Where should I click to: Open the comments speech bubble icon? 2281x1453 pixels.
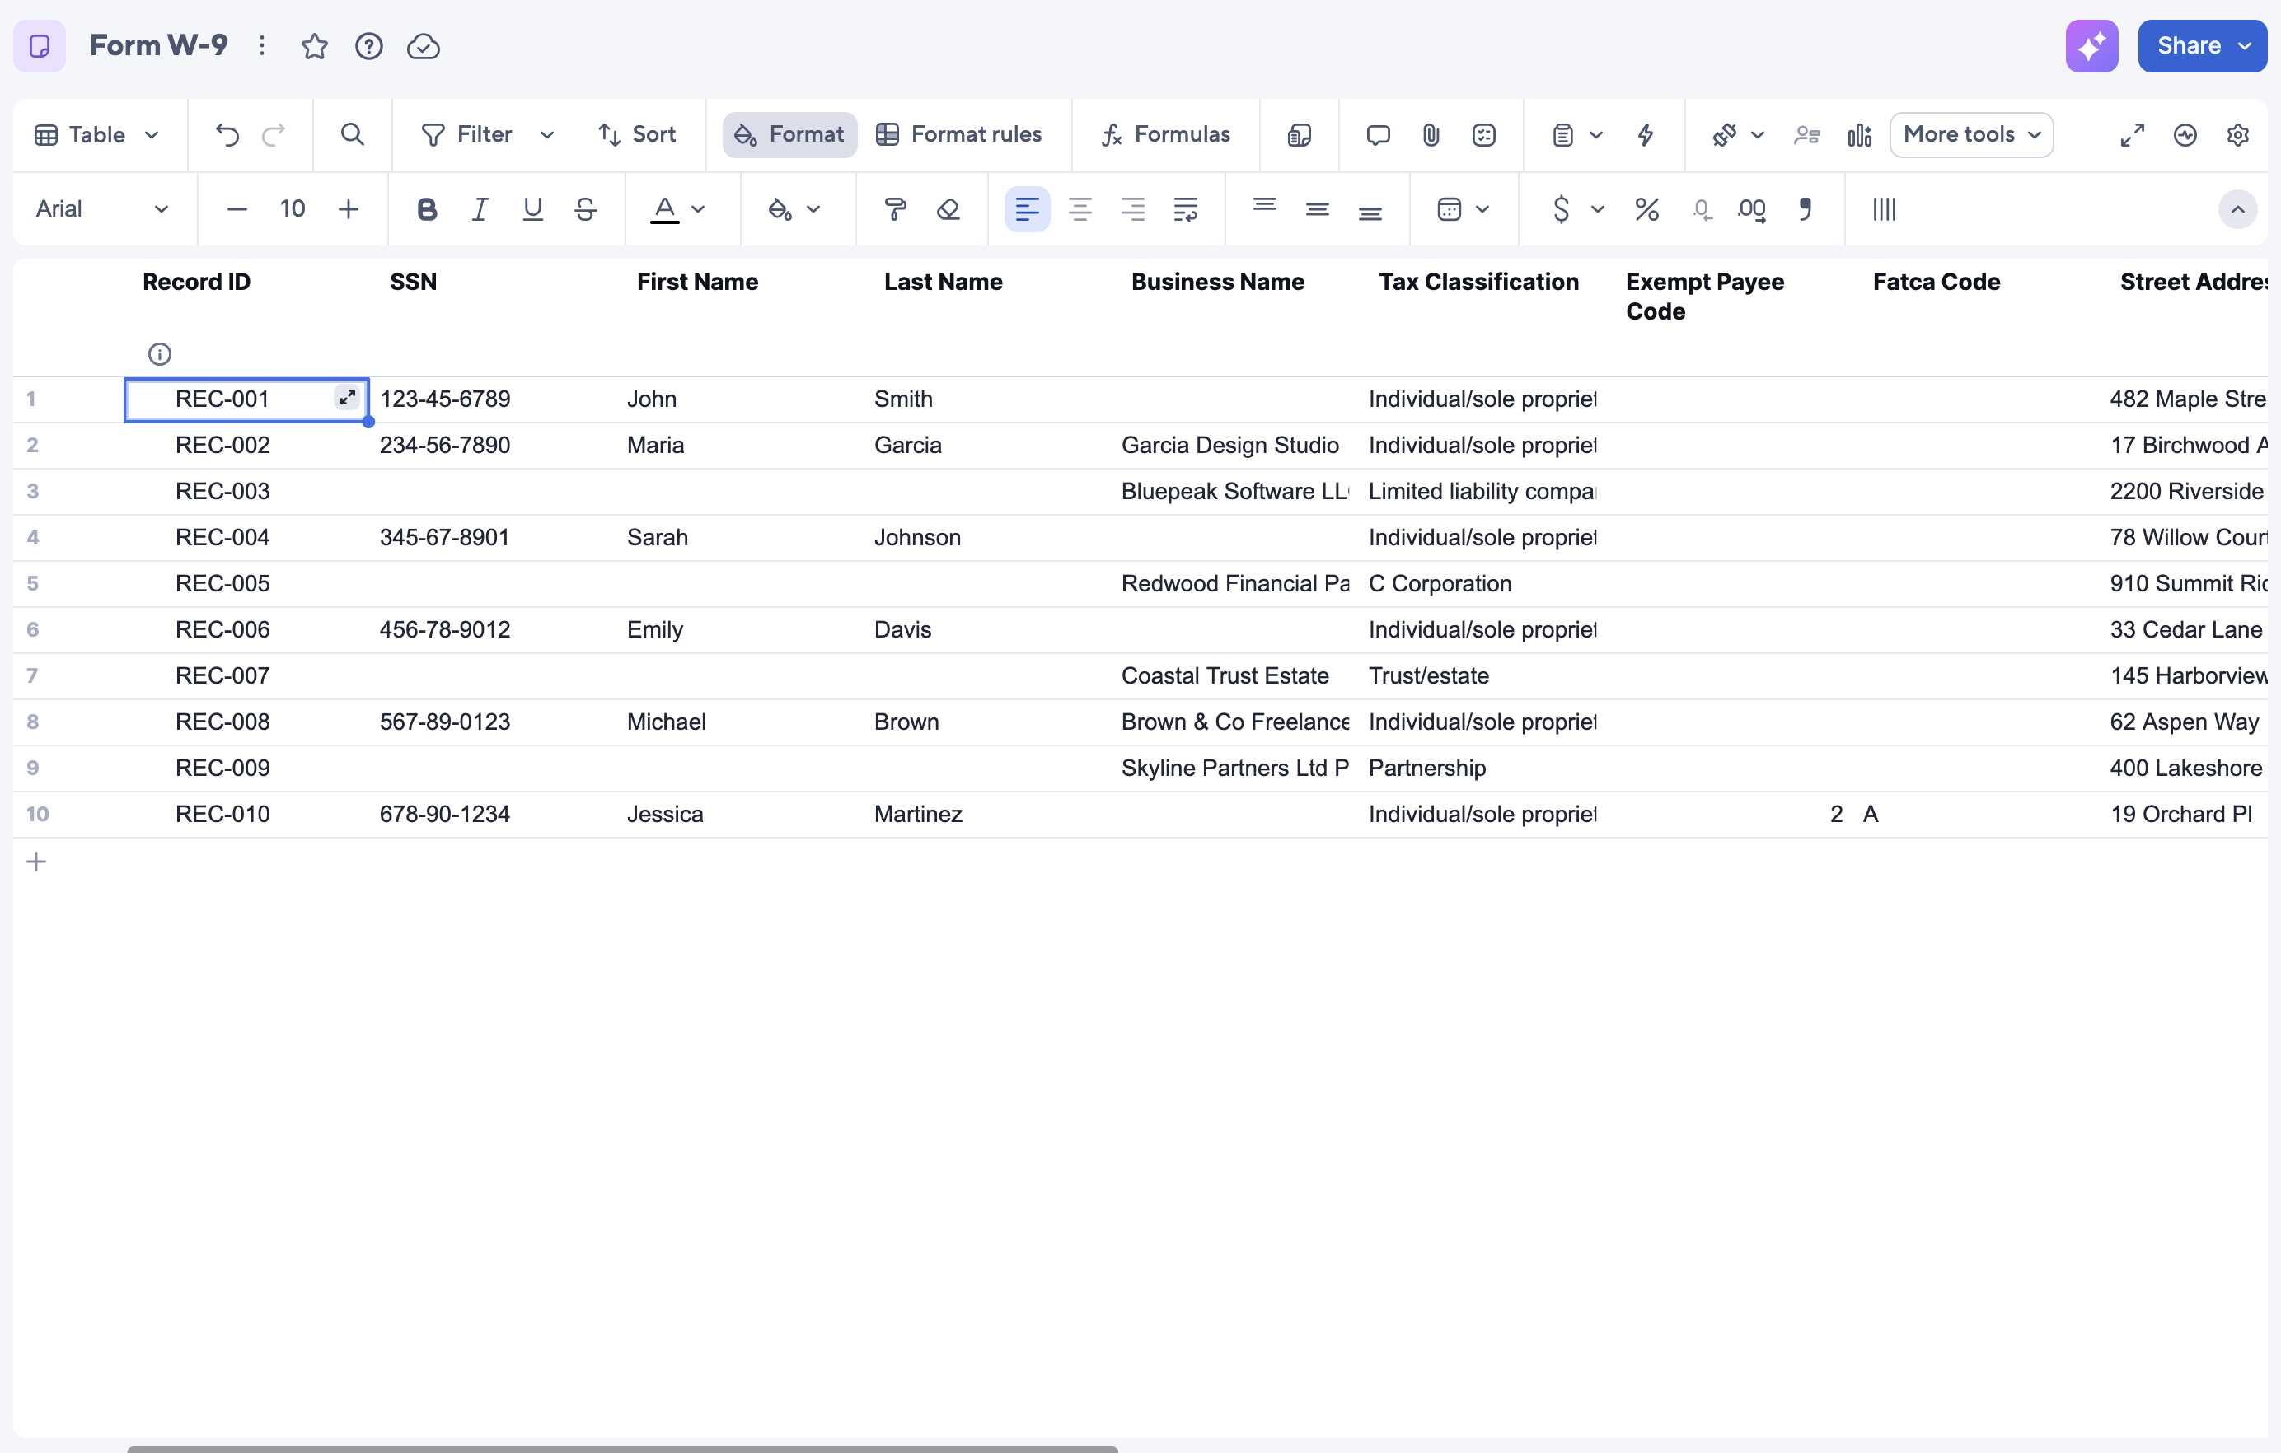click(x=1379, y=134)
